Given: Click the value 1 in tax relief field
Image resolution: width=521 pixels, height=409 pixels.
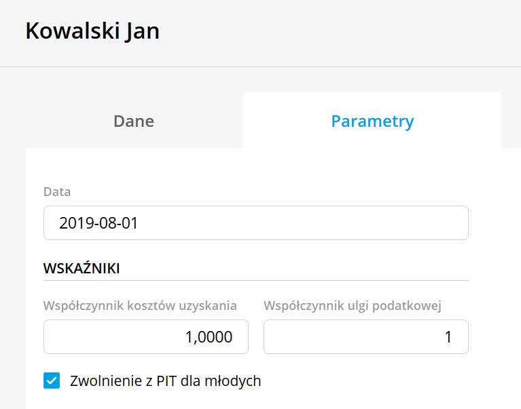Looking at the screenshot, I should click(448, 337).
